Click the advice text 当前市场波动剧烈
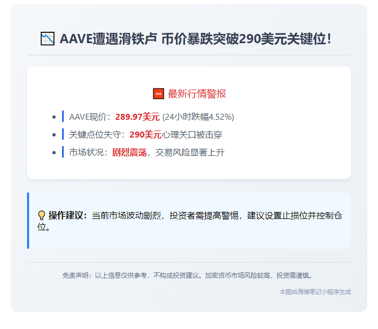The image size is (378, 329). click(126, 215)
